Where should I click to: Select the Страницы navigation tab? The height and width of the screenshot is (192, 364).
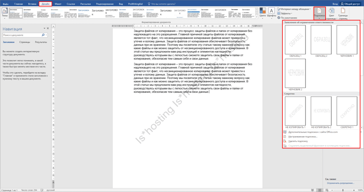click(24, 42)
